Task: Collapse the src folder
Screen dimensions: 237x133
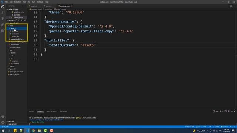Action: 17,50
